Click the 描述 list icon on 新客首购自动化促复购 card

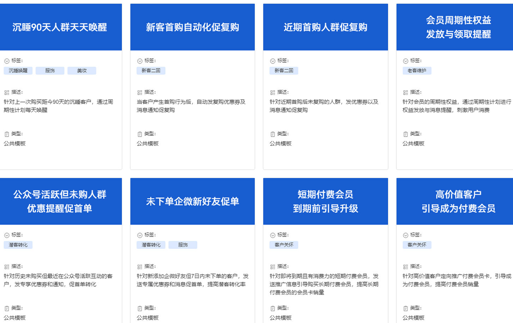coord(140,92)
